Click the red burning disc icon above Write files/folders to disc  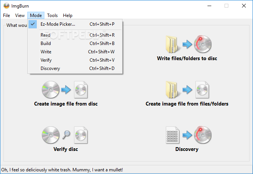click(203, 44)
